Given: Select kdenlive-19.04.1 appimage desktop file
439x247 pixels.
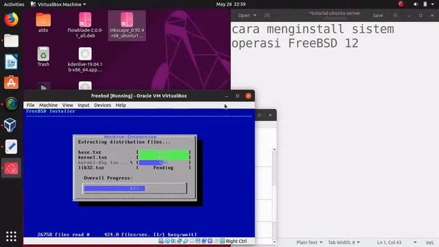Looking at the screenshot, I should [85, 60].
